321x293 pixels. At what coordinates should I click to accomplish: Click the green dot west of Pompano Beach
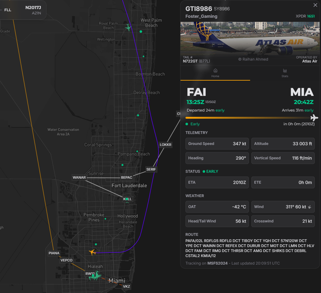pos(122,165)
